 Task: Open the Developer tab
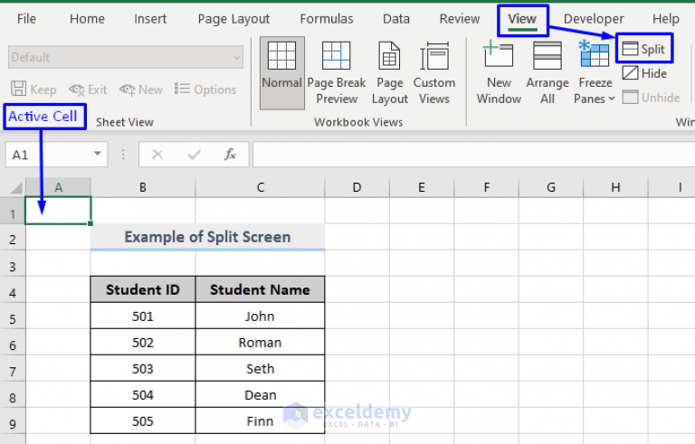(x=594, y=19)
